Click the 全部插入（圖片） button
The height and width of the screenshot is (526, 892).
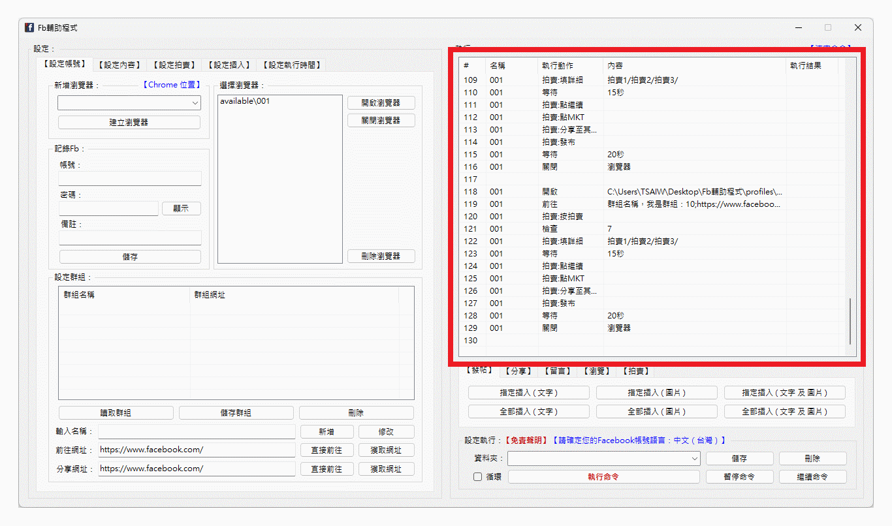[x=657, y=412]
